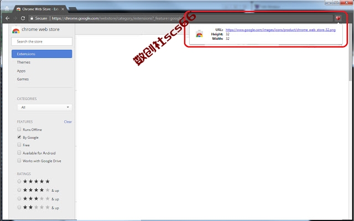This screenshot has width=354, height=221.
Task: Enable Available for Android checkbox
Action: click(x=19, y=152)
